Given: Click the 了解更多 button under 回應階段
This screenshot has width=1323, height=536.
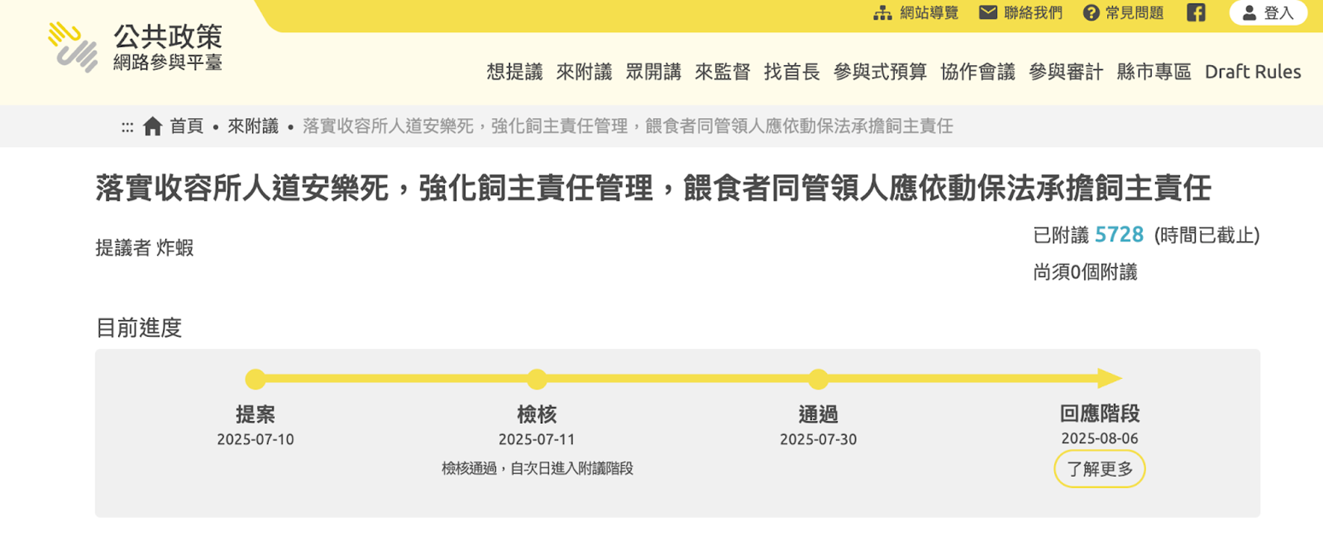Looking at the screenshot, I should point(1099,469).
